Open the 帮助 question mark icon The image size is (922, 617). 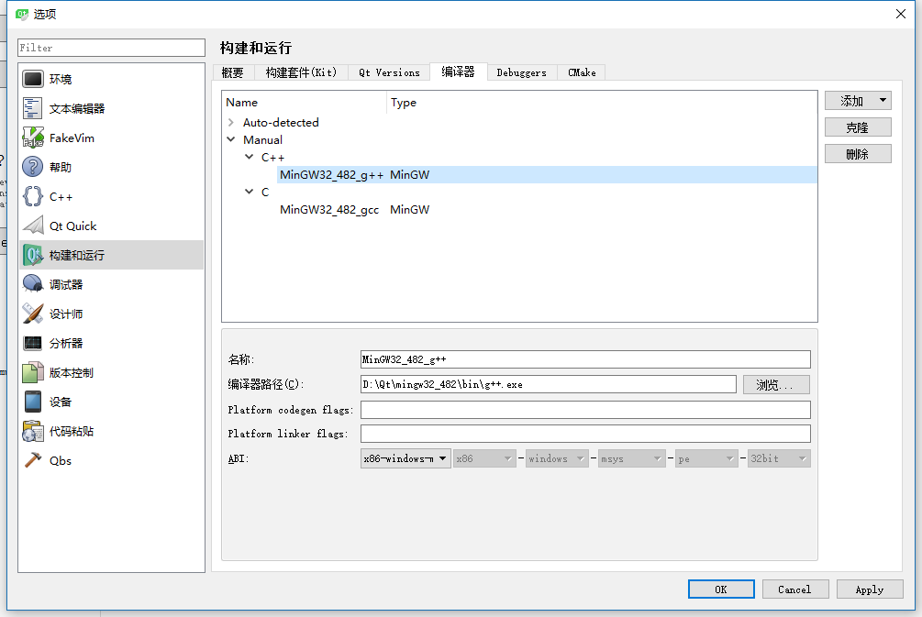[x=33, y=167]
